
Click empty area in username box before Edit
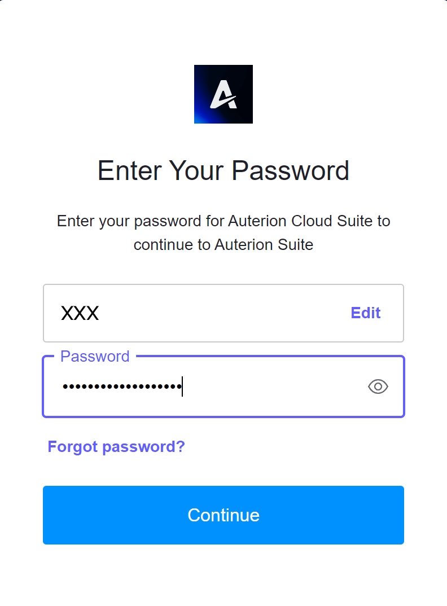pos(226,313)
